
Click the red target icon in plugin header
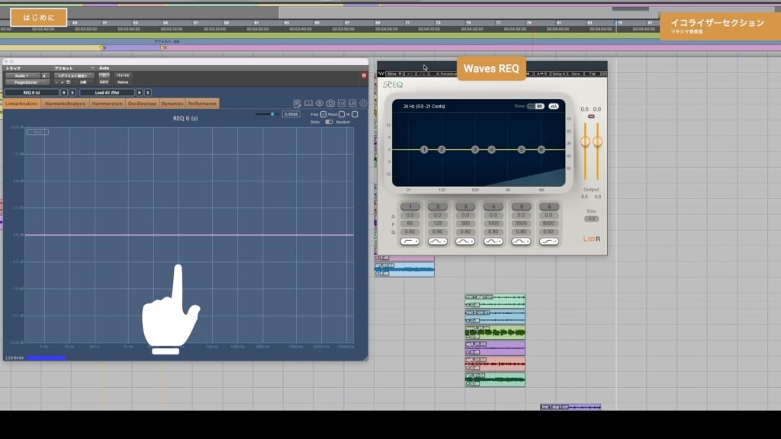[364, 75]
